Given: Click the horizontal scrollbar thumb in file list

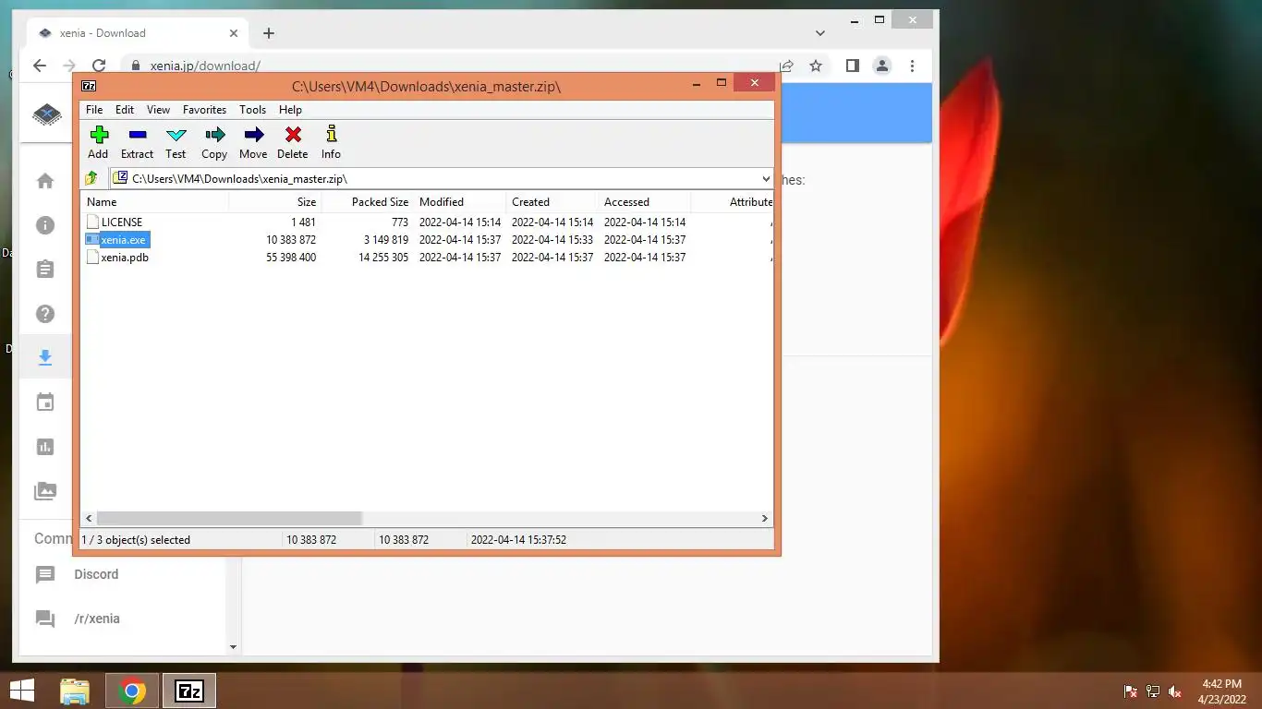Looking at the screenshot, I should click(x=229, y=519).
